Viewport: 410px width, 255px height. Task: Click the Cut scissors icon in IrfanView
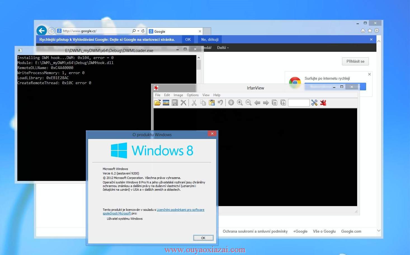(x=194, y=103)
